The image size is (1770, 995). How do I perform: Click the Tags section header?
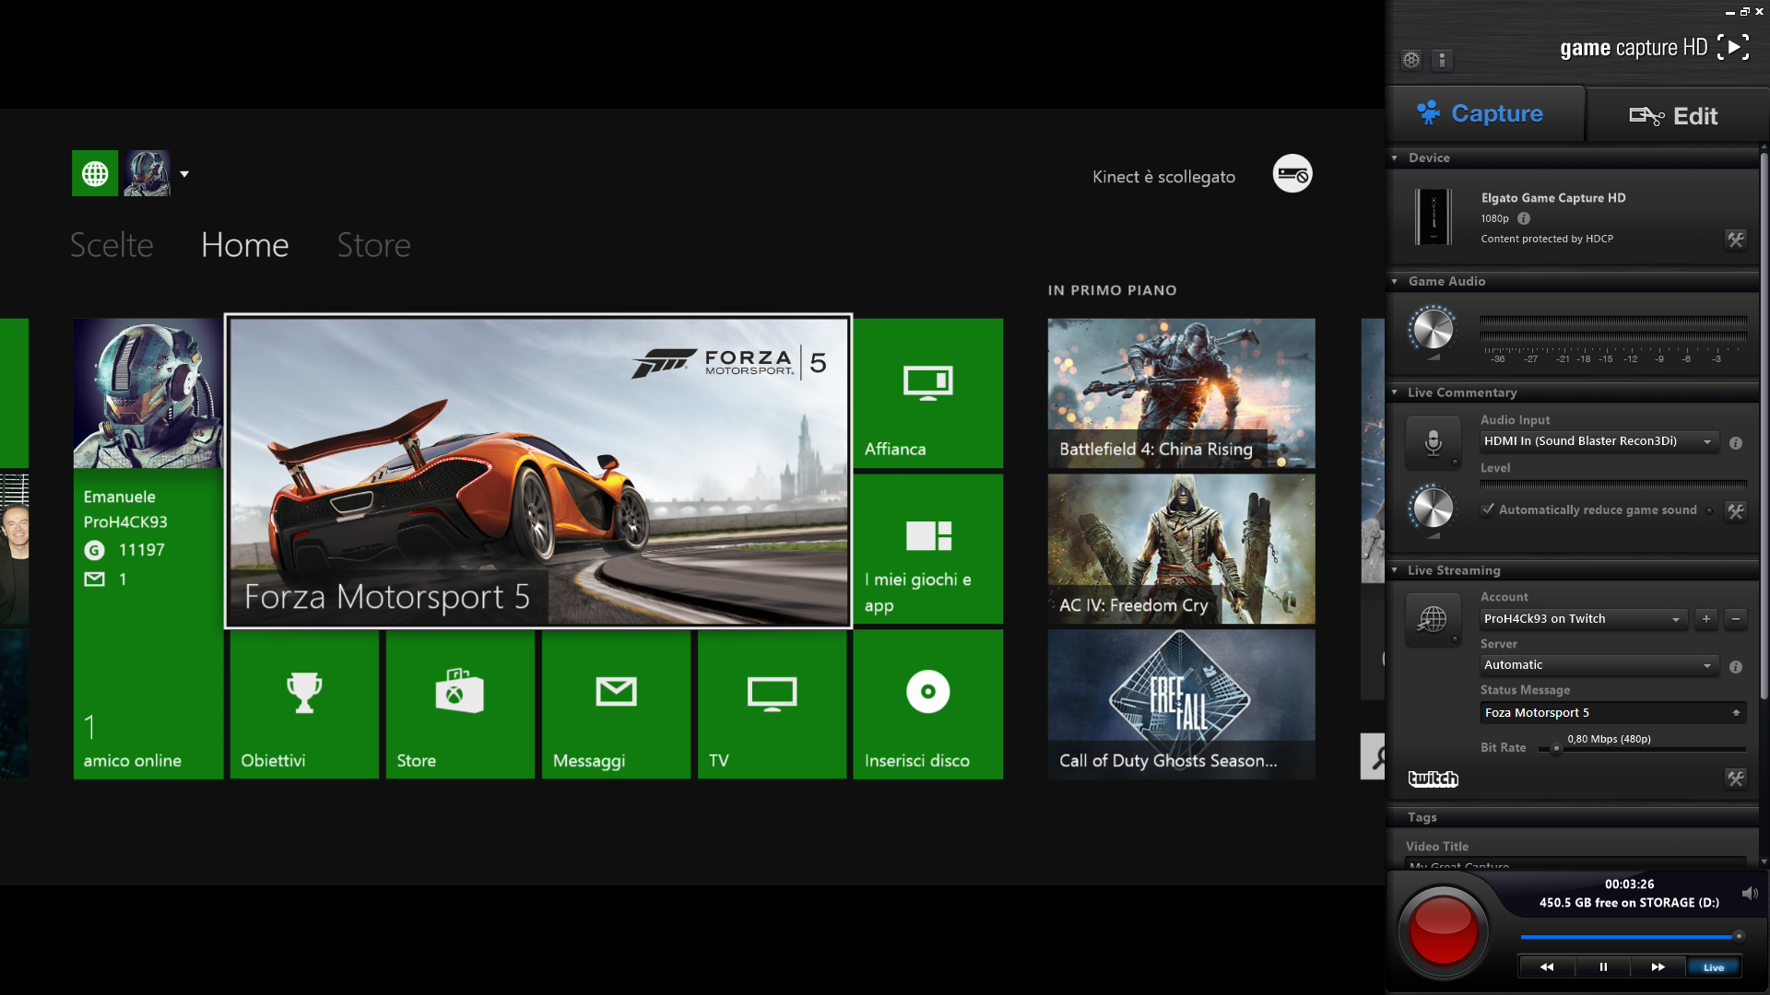tap(1572, 818)
